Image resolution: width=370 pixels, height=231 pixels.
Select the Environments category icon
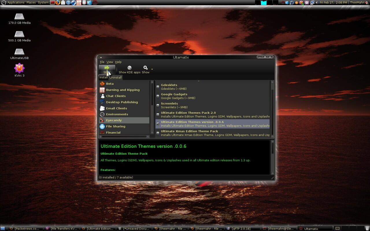pyautogui.click(x=102, y=114)
